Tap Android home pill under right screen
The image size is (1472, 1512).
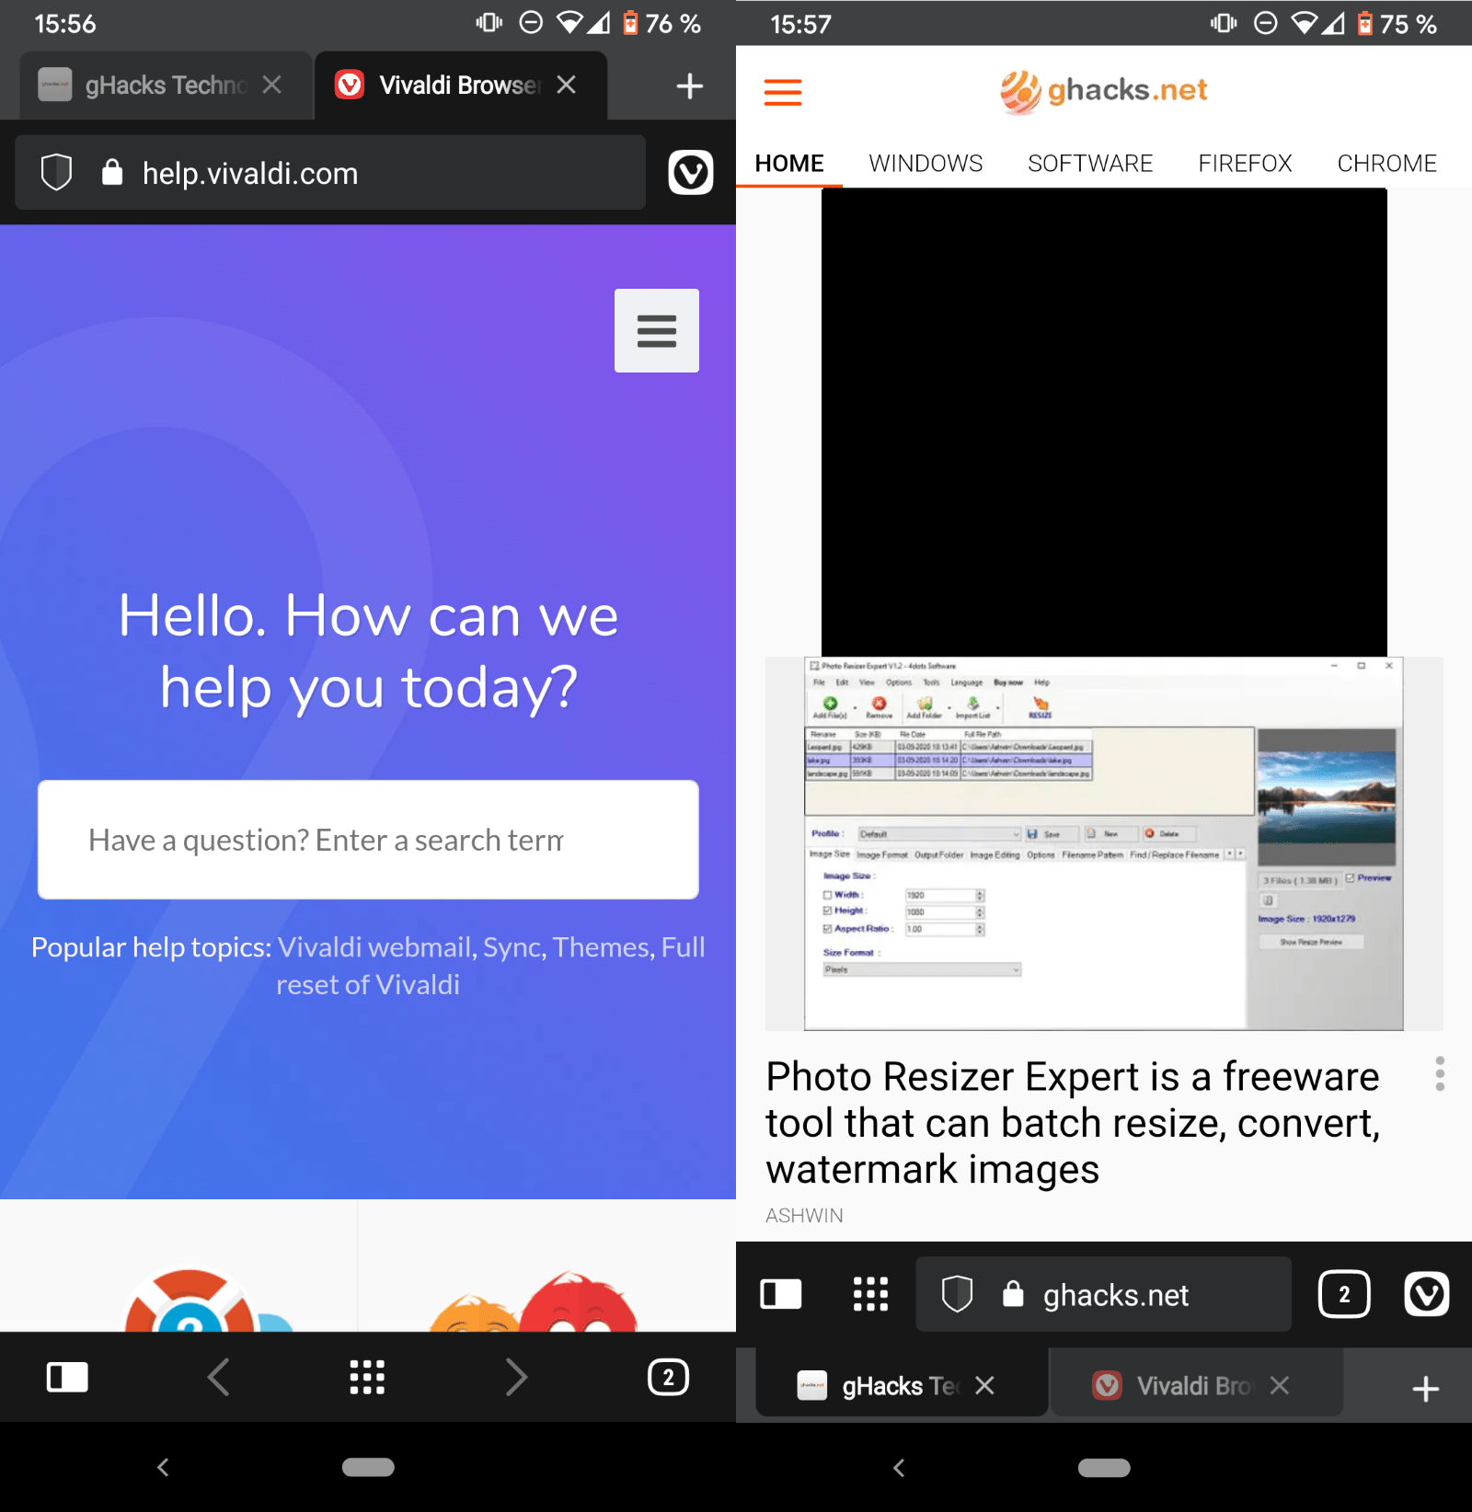[1104, 1467]
